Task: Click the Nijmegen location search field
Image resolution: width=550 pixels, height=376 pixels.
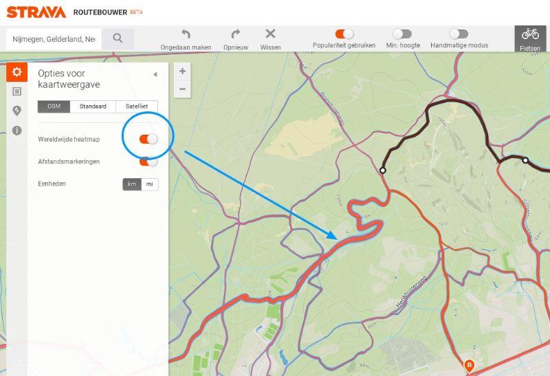Action: pos(52,39)
